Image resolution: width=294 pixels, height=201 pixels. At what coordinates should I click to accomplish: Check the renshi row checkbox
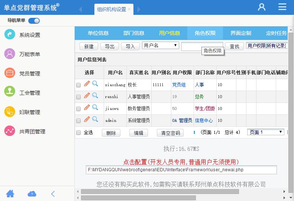point(78,97)
